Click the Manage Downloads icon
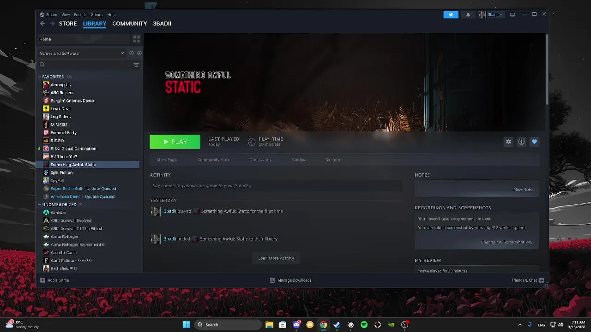591x332 pixels. (272, 280)
